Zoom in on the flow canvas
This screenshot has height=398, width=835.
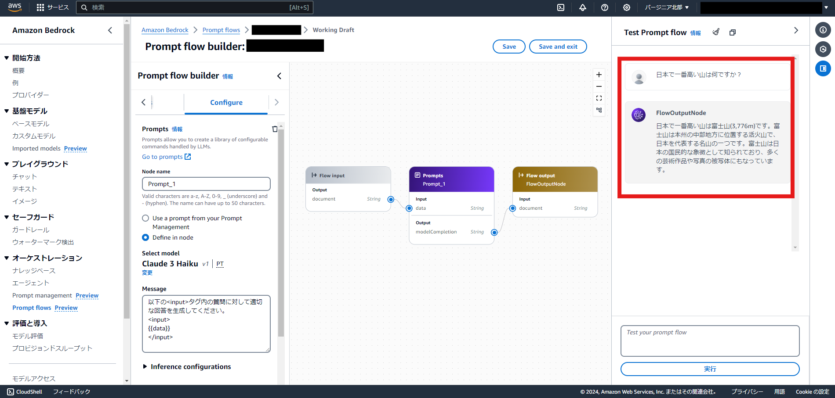[x=599, y=75]
